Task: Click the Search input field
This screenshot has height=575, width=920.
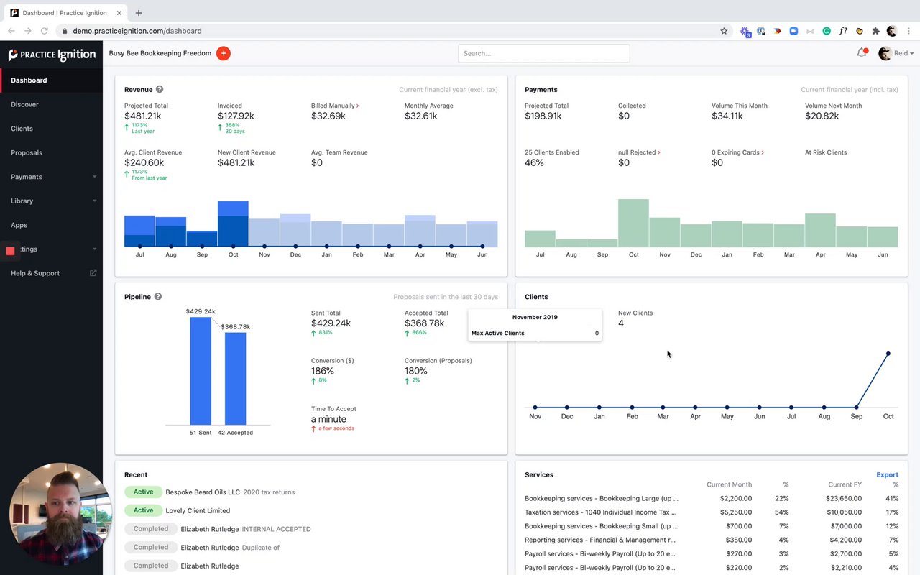Action: coord(543,53)
